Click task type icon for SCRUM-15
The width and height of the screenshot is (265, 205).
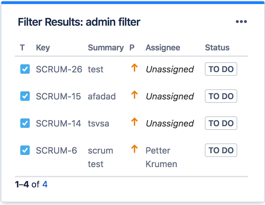tap(25, 96)
